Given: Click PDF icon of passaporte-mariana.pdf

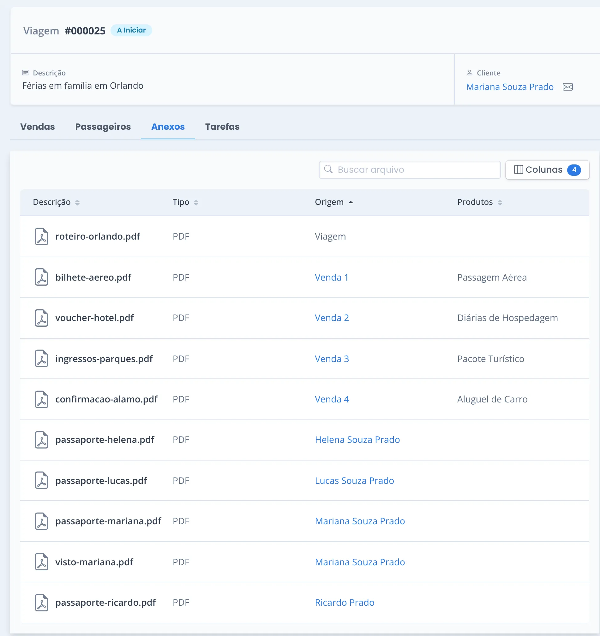Looking at the screenshot, I should click(x=42, y=521).
